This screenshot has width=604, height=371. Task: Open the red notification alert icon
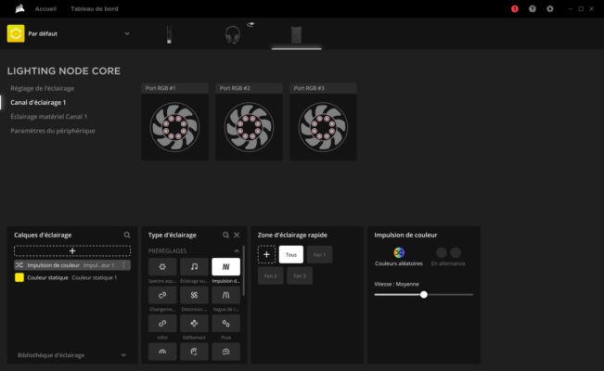click(515, 9)
